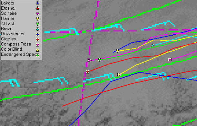This screenshot has height=126, width=197.
Task: Click Razzberries' blue square legend icon
Action: click(37, 34)
